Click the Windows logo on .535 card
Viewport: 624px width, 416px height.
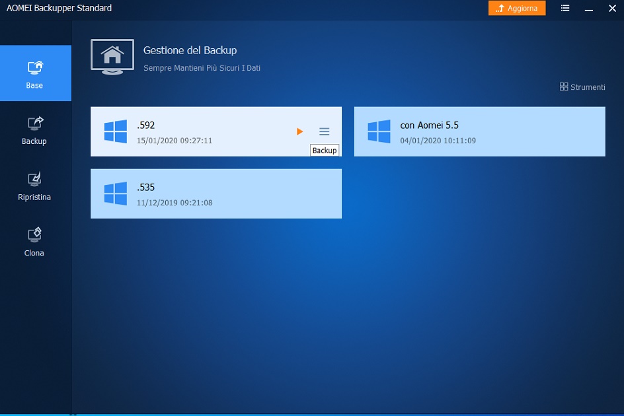click(x=116, y=193)
